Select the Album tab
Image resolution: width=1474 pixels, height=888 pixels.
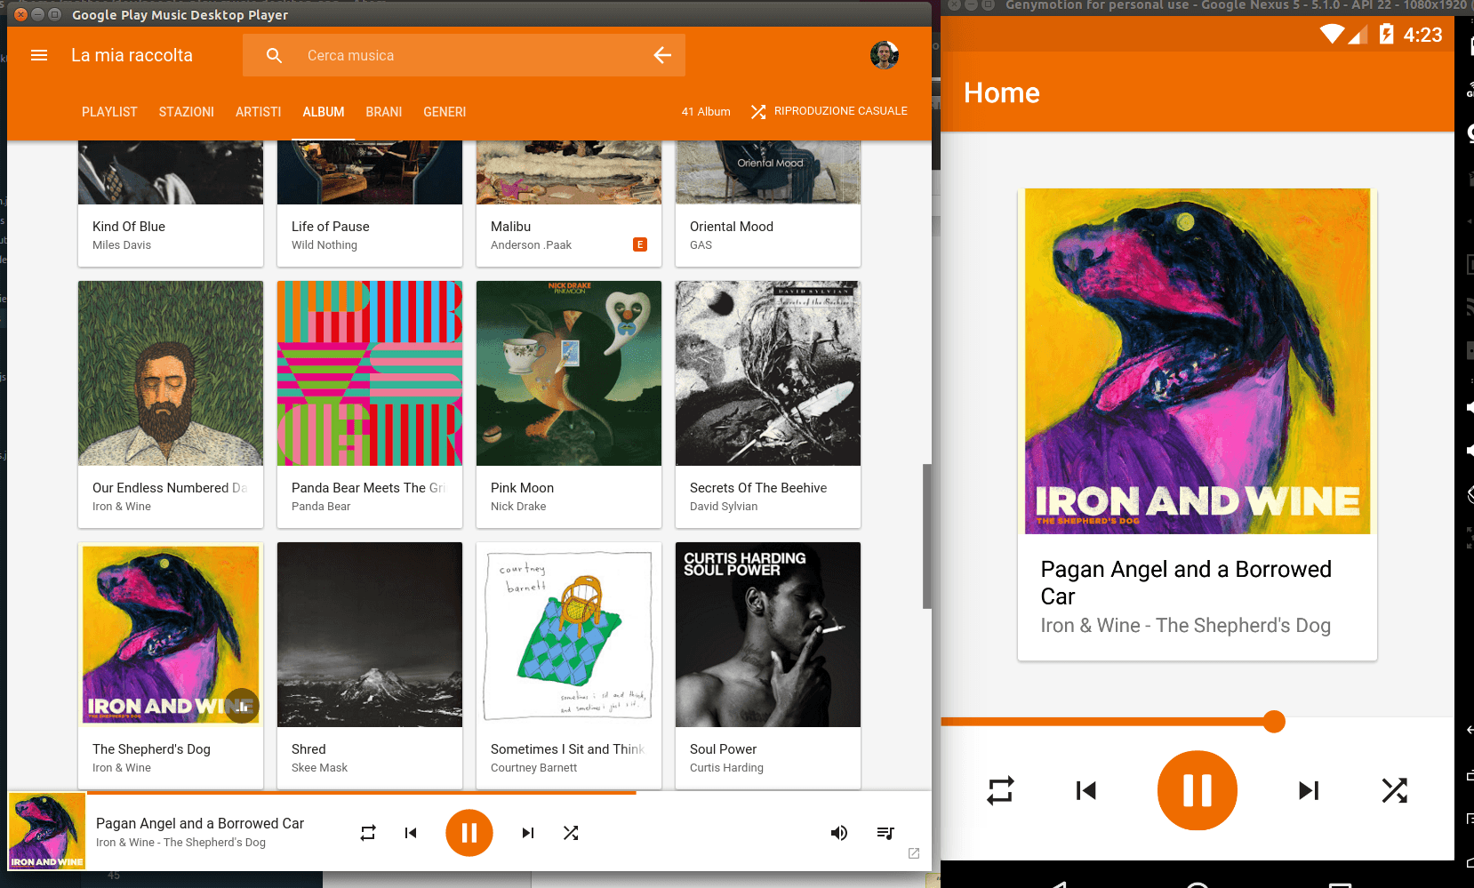pyautogui.click(x=324, y=112)
